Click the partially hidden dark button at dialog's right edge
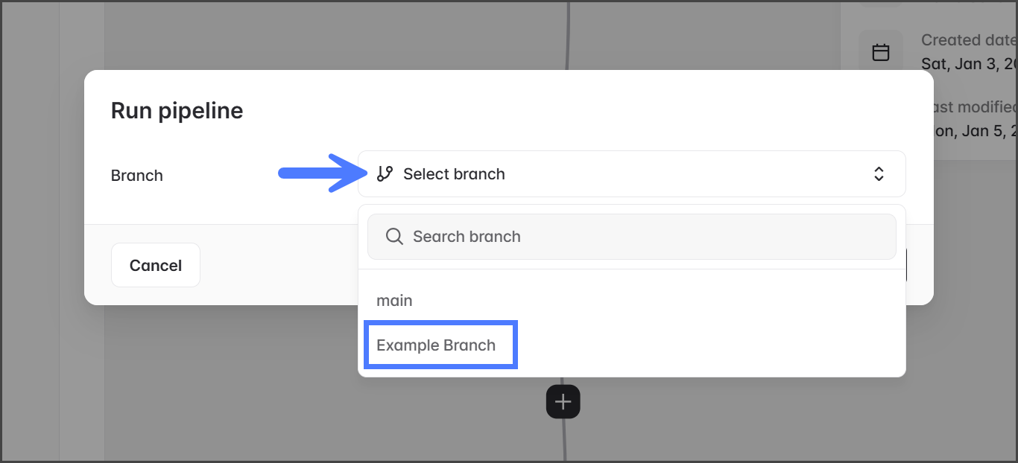The width and height of the screenshot is (1018, 463). 906,266
